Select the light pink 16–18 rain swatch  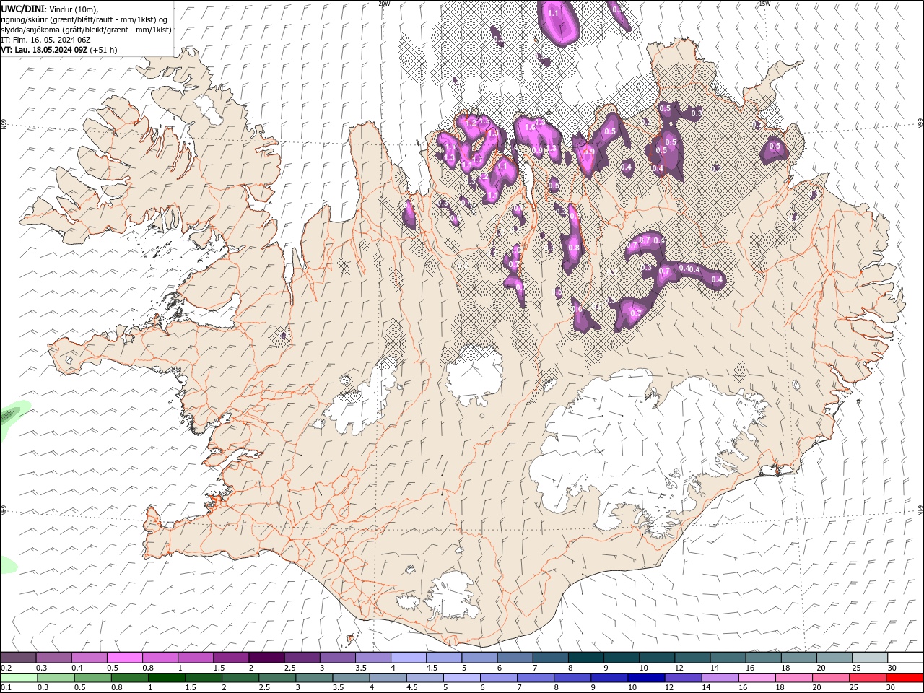757,678
